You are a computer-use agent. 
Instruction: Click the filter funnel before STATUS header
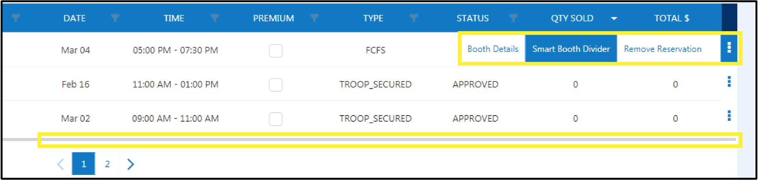pyautogui.click(x=414, y=18)
